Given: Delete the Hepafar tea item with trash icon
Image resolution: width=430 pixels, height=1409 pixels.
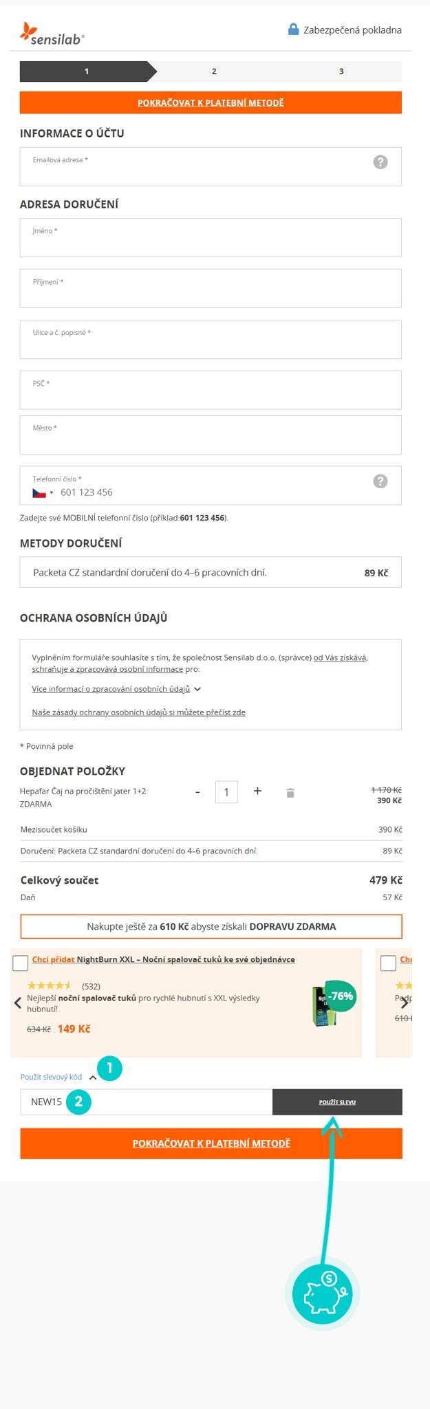Looking at the screenshot, I should 290,793.
